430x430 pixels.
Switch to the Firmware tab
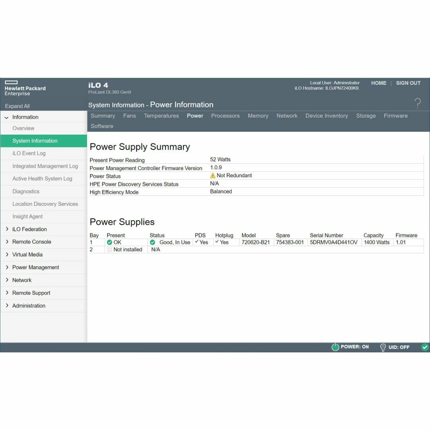[x=395, y=116]
